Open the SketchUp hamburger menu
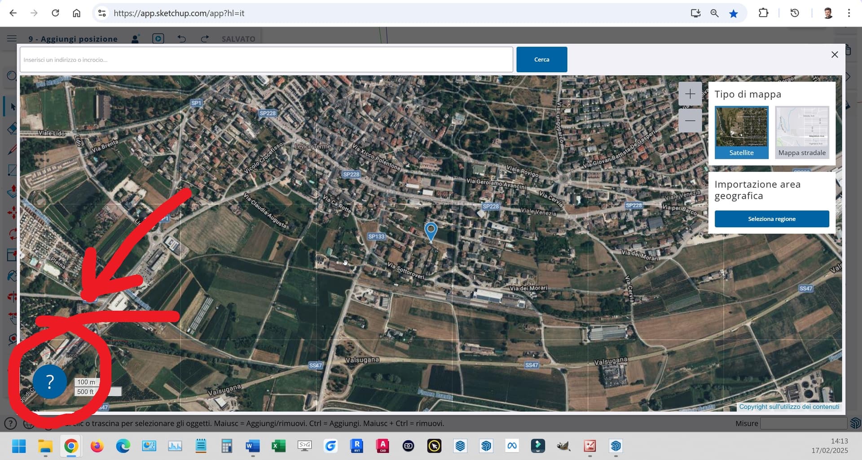Screen dimensions: 862x460 tap(12, 39)
